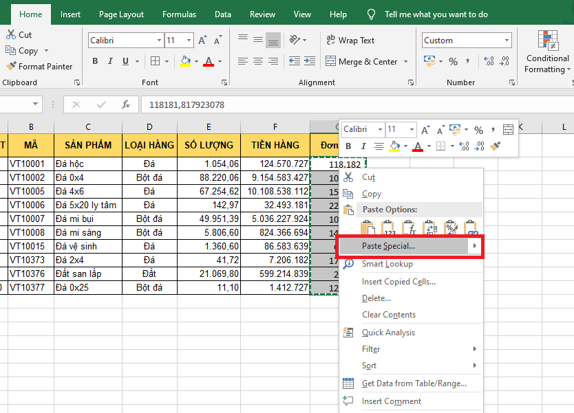Click the Format Painter icon in the ribbon
Screen dimensions: 574x413
click(12, 67)
